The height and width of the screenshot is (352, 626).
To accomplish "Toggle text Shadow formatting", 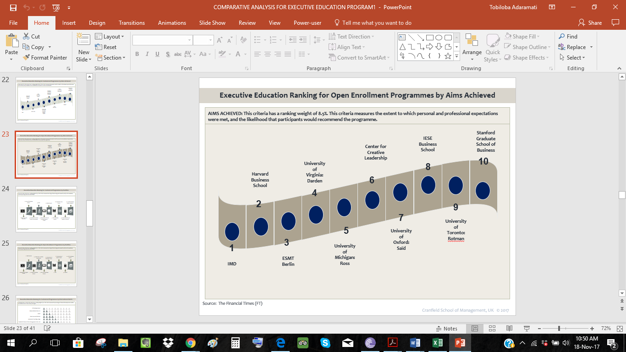I will [x=167, y=54].
